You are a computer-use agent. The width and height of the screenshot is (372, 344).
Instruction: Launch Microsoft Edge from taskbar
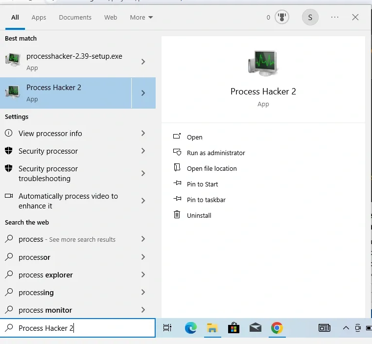190,328
